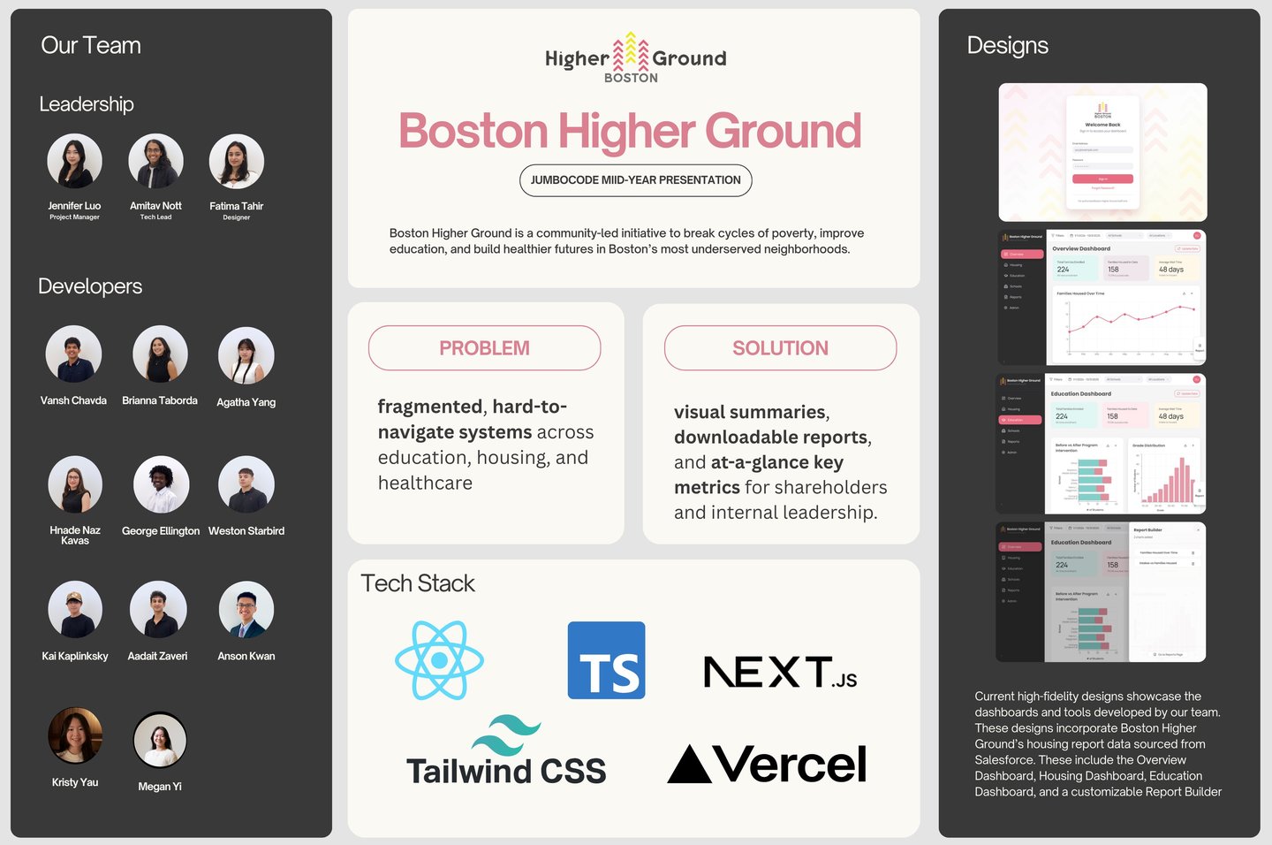Select Megan Yi's portrait photo

pyautogui.click(x=160, y=739)
